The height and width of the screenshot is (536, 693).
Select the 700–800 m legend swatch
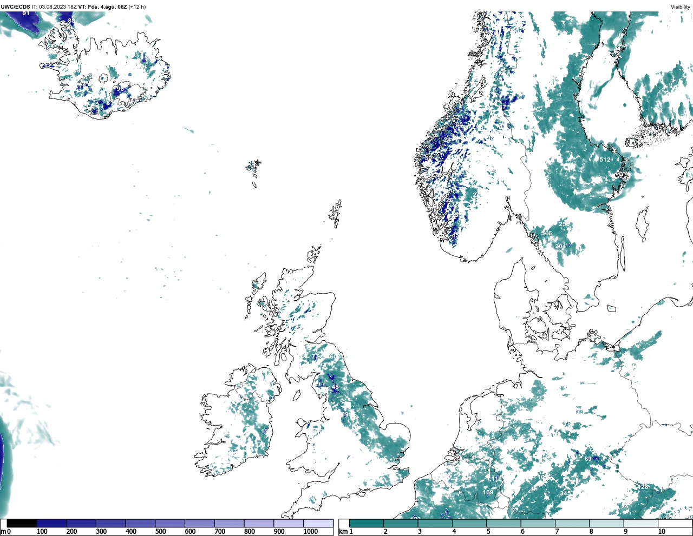[x=229, y=524]
